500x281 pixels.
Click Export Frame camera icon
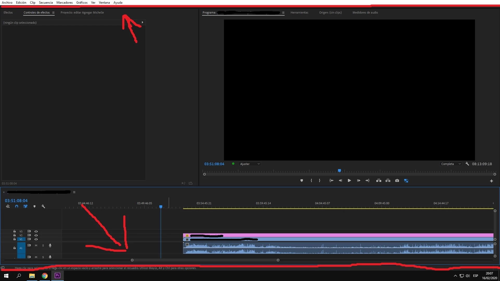pyautogui.click(x=397, y=181)
